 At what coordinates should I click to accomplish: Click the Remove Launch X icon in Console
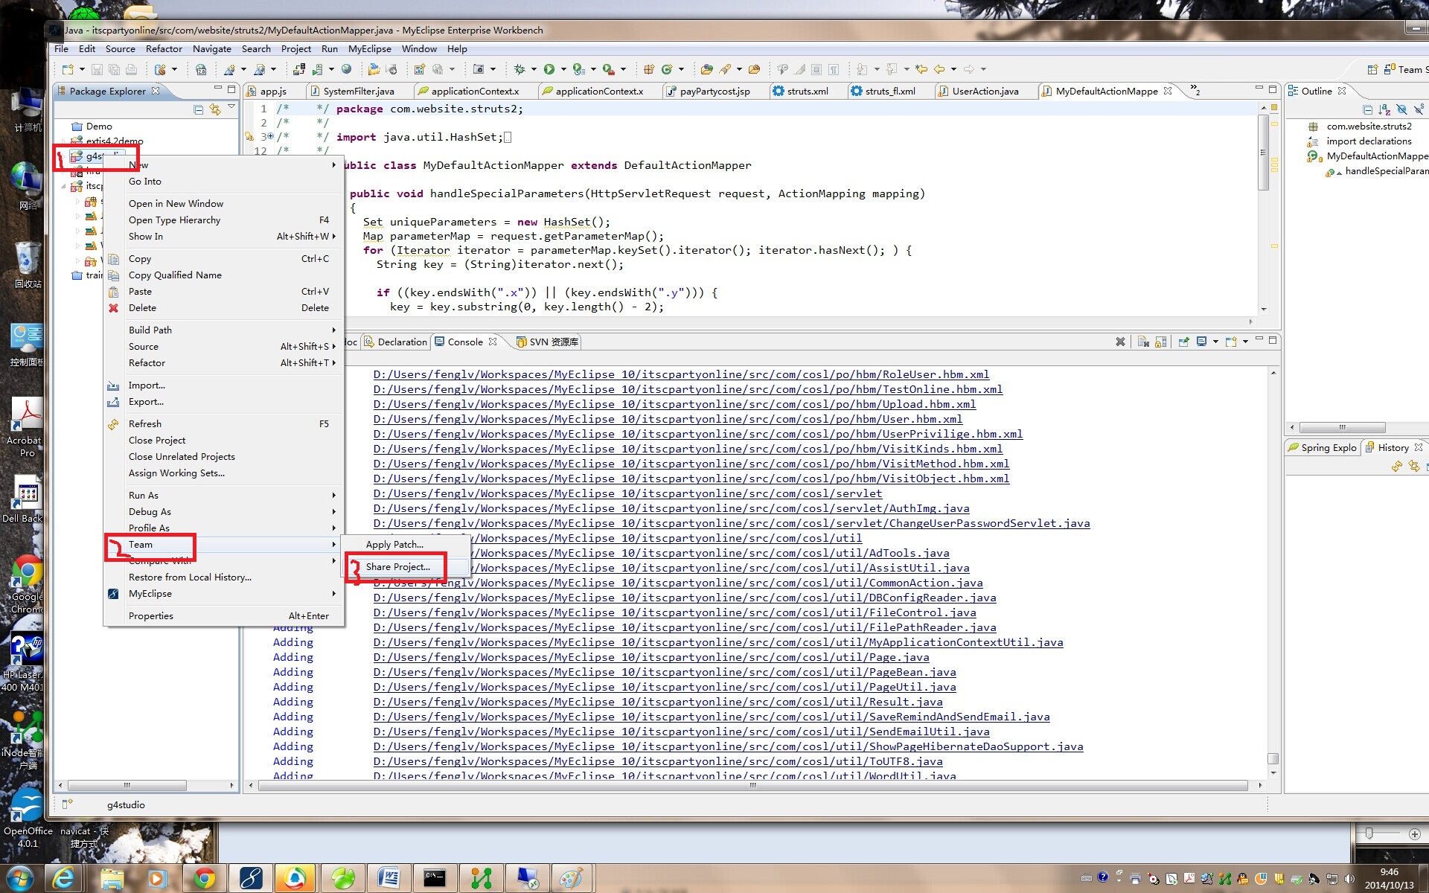(1120, 342)
